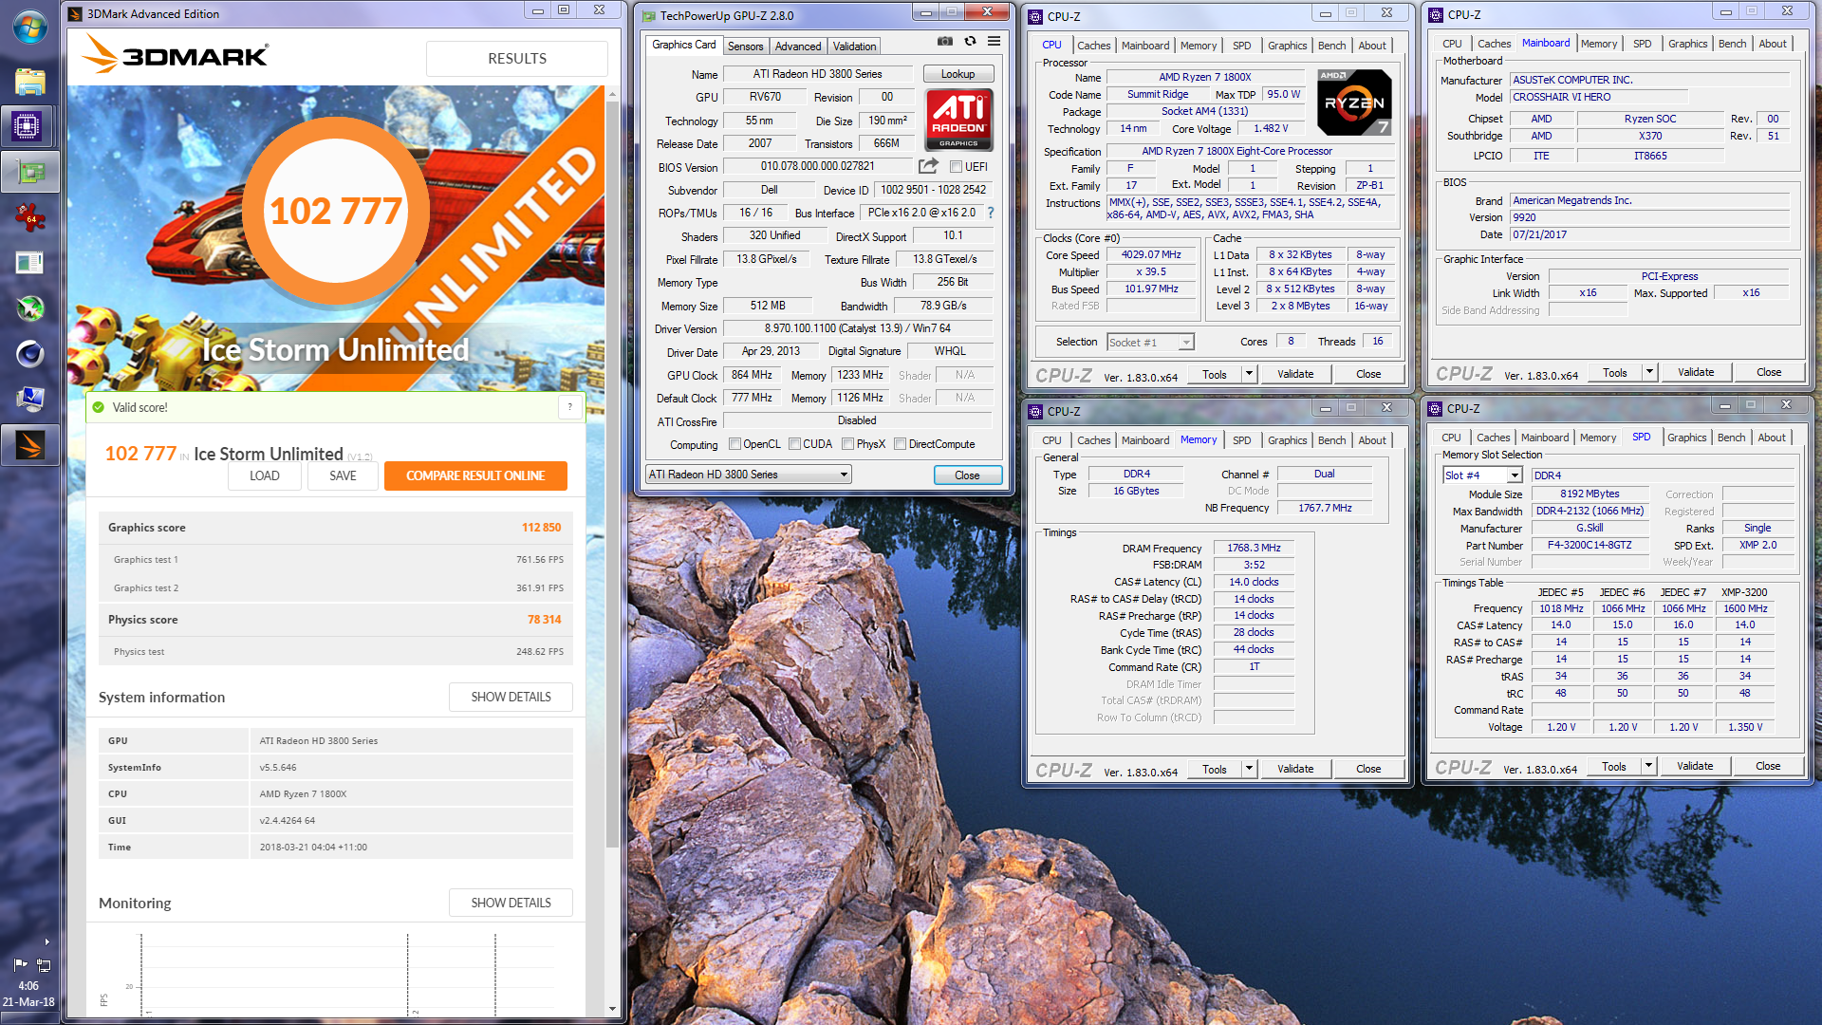Open Graphics tab in CPU-Z Memory window
Image resolution: width=1822 pixels, height=1025 pixels.
pyautogui.click(x=1287, y=439)
